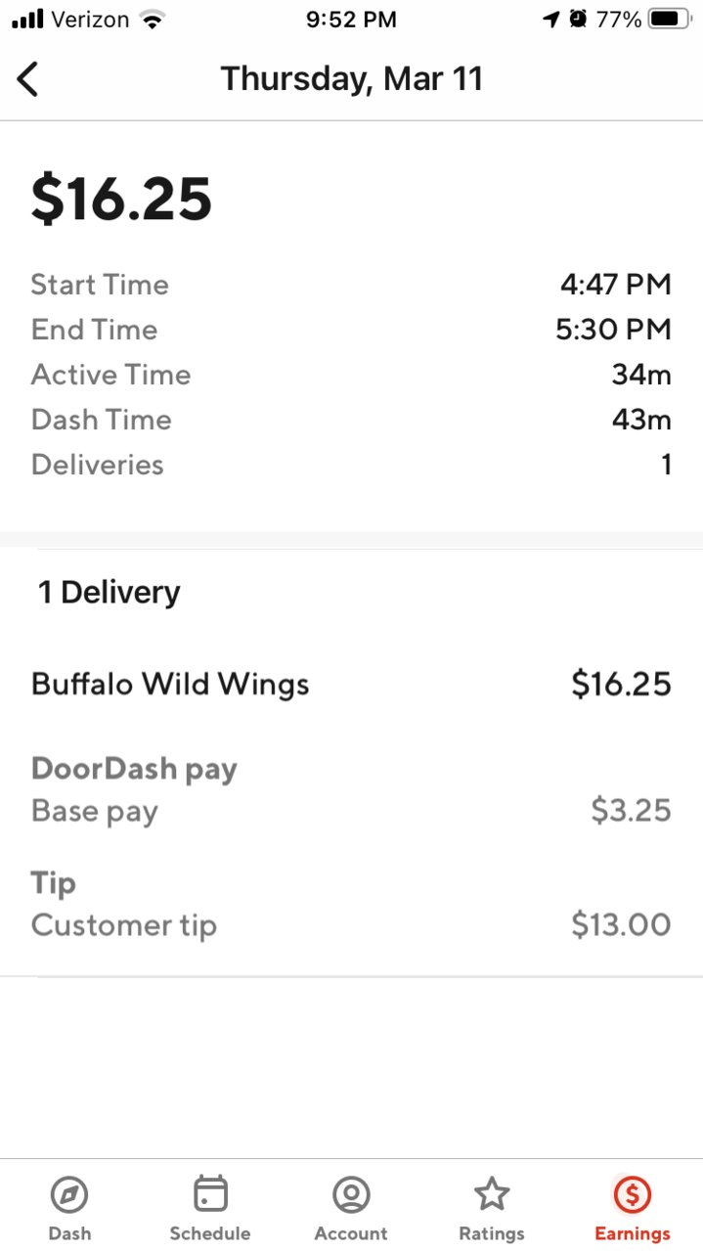The image size is (703, 1251).
Task: Tap the Customer tip $13.00 row
Action: 351,924
